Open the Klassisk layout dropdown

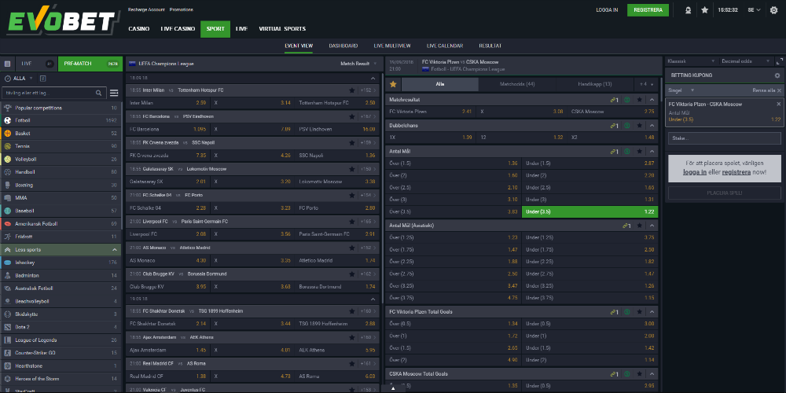coord(690,61)
